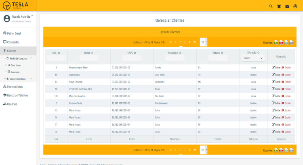Click the Município filter input field
Image resolution: width=303 pixels, height=165 pixels.
click(x=175, y=58)
